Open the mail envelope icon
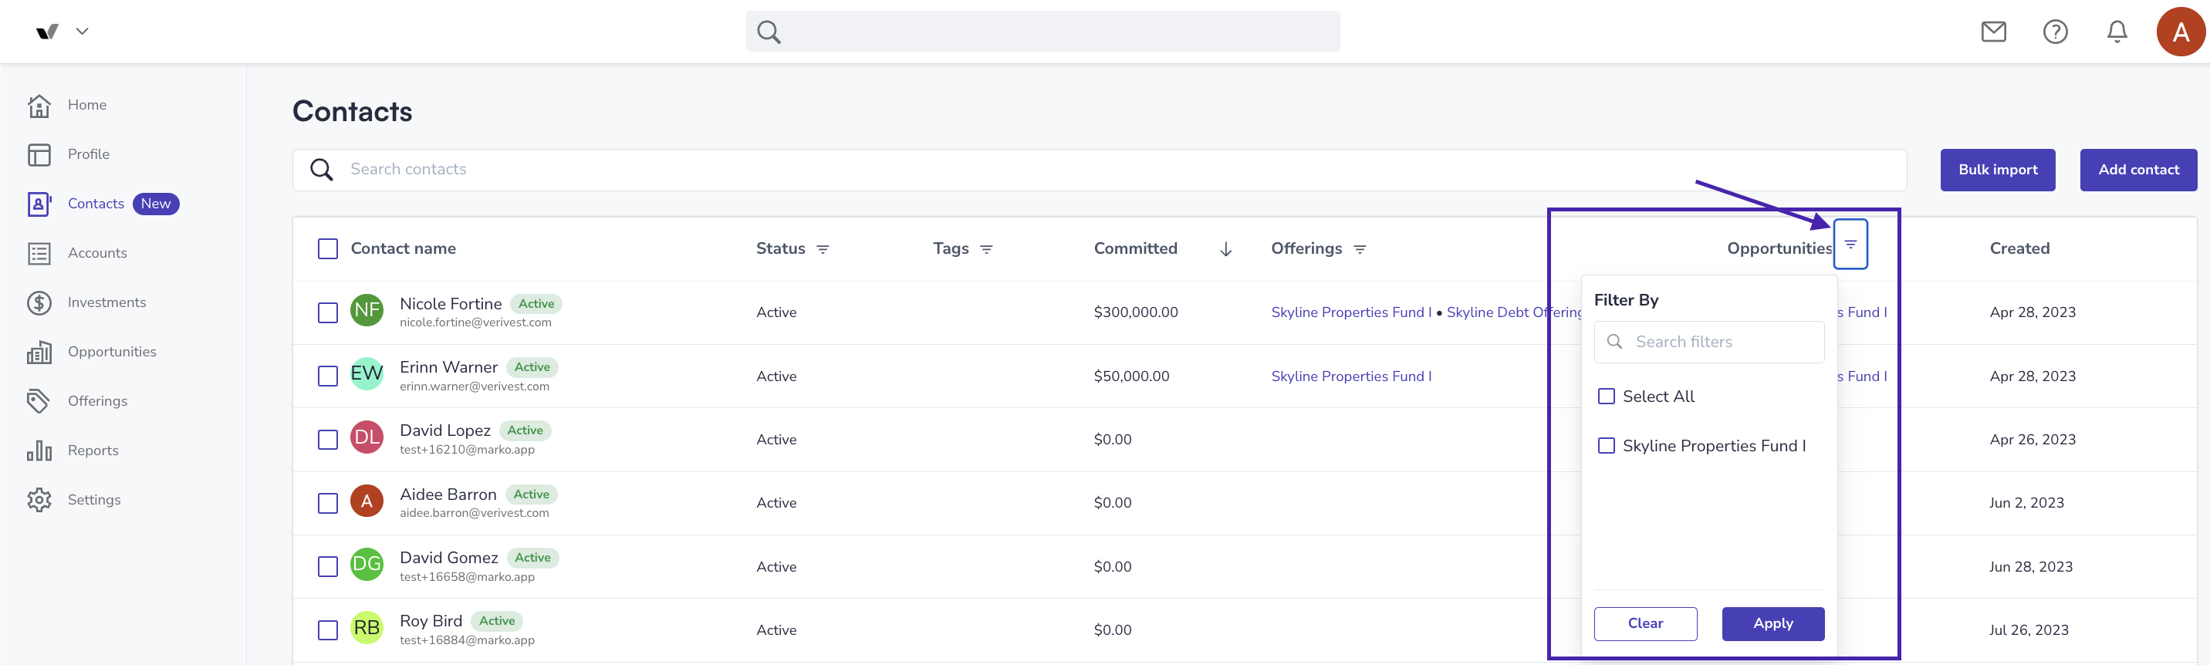 click(1993, 32)
